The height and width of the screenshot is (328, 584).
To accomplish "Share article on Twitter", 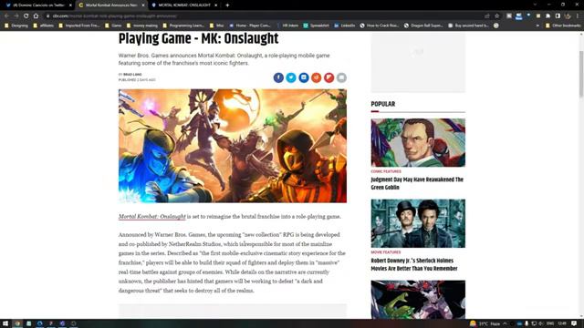I will click(x=291, y=77).
